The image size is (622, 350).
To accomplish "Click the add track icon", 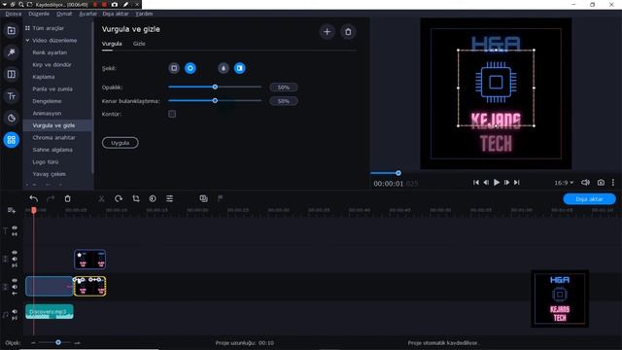I will (x=11, y=210).
